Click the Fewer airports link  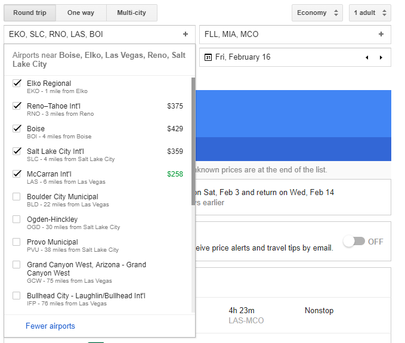[50, 326]
